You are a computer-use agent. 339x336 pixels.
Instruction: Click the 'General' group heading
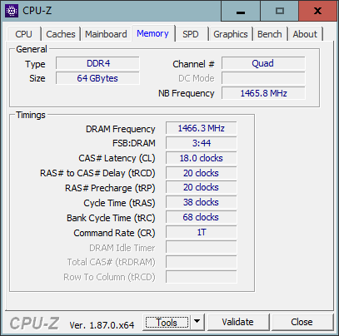click(32, 49)
